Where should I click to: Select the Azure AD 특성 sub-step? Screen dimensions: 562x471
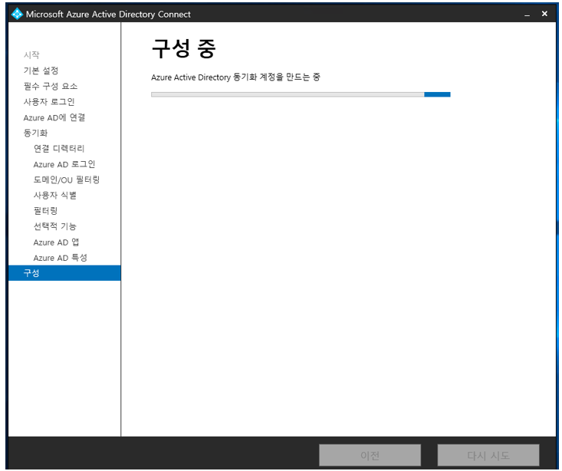tap(61, 258)
